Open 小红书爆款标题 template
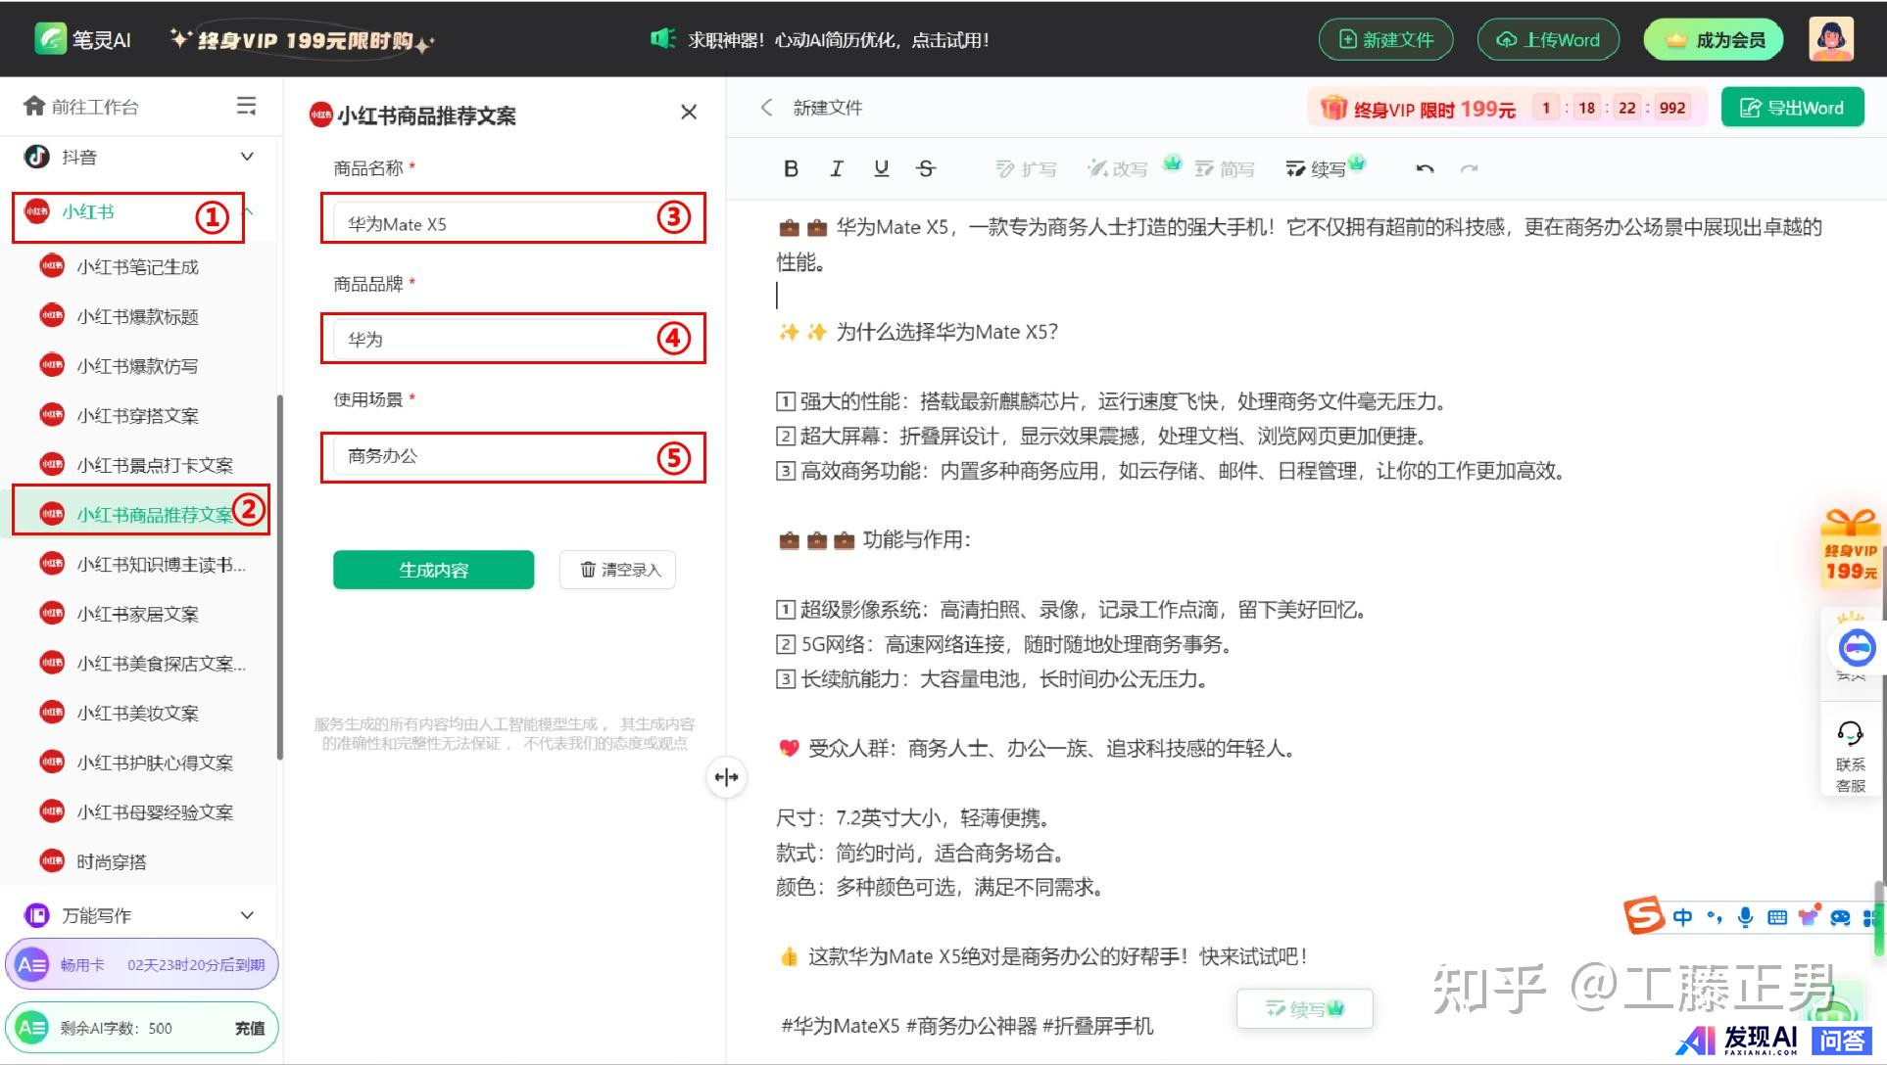1887x1065 pixels. point(137,316)
